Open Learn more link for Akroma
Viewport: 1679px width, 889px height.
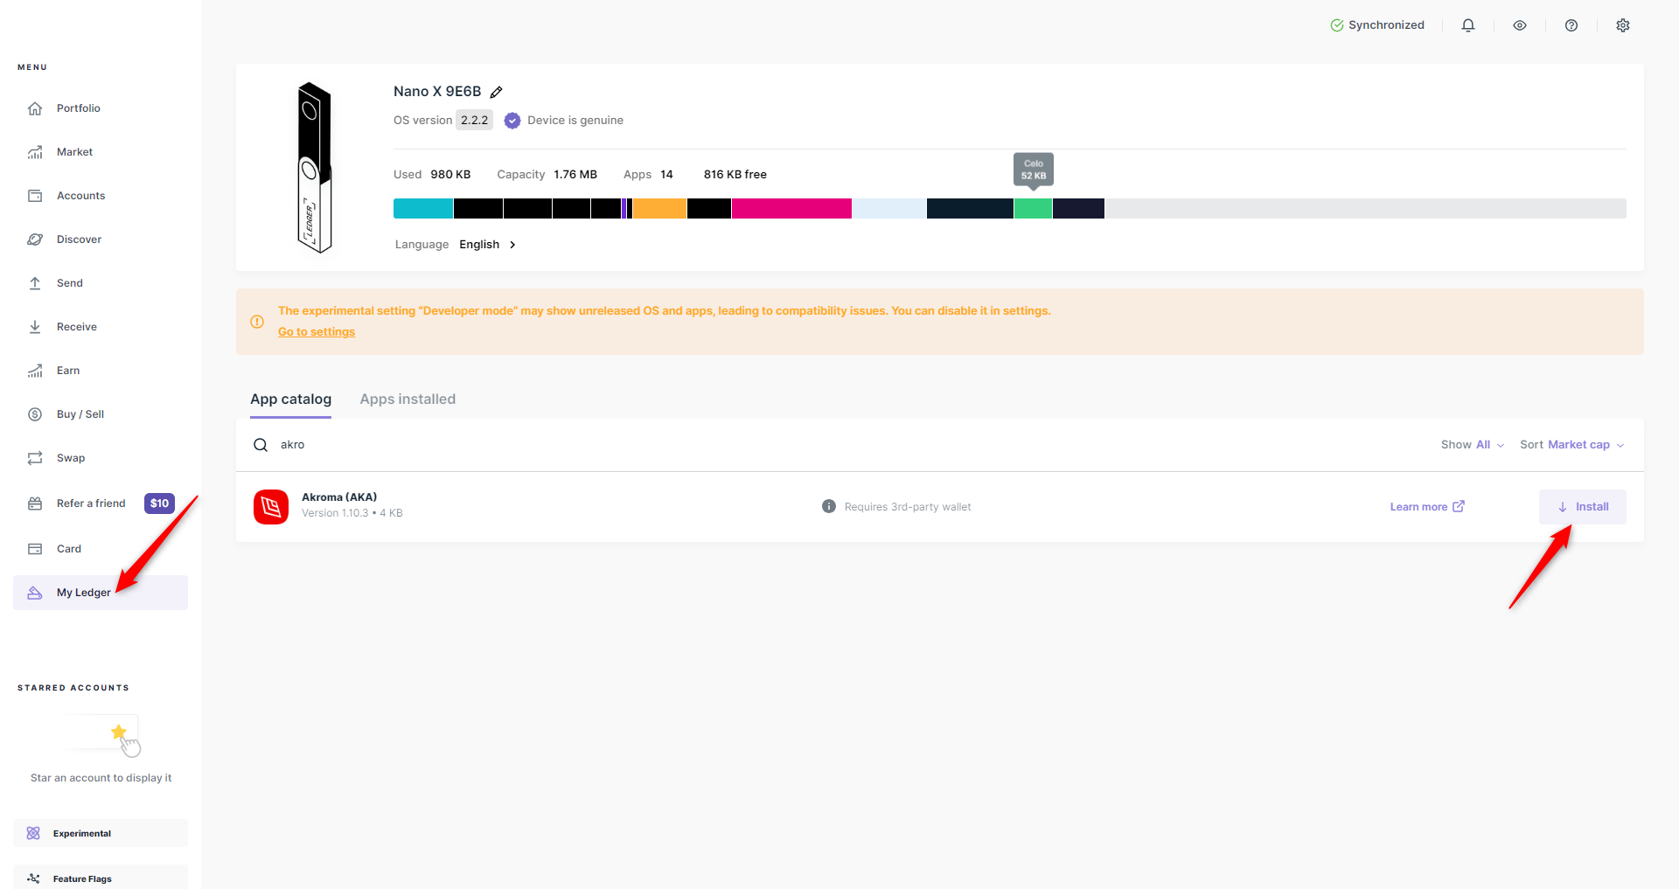point(1427,507)
